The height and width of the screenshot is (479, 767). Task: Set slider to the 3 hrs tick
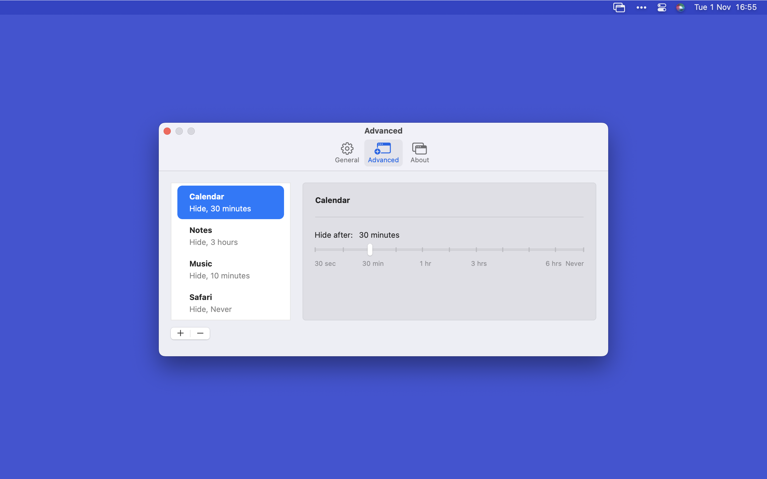point(476,250)
